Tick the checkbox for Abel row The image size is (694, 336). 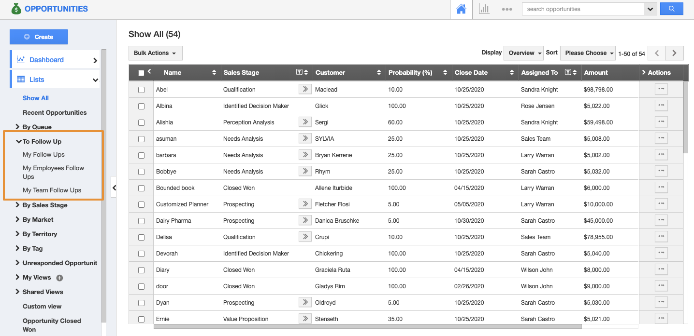(141, 90)
